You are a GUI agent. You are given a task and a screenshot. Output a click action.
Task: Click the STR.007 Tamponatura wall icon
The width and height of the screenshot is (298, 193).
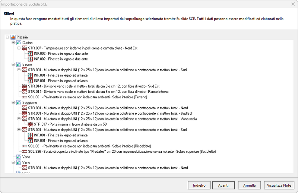pyautogui.click(x=25, y=48)
